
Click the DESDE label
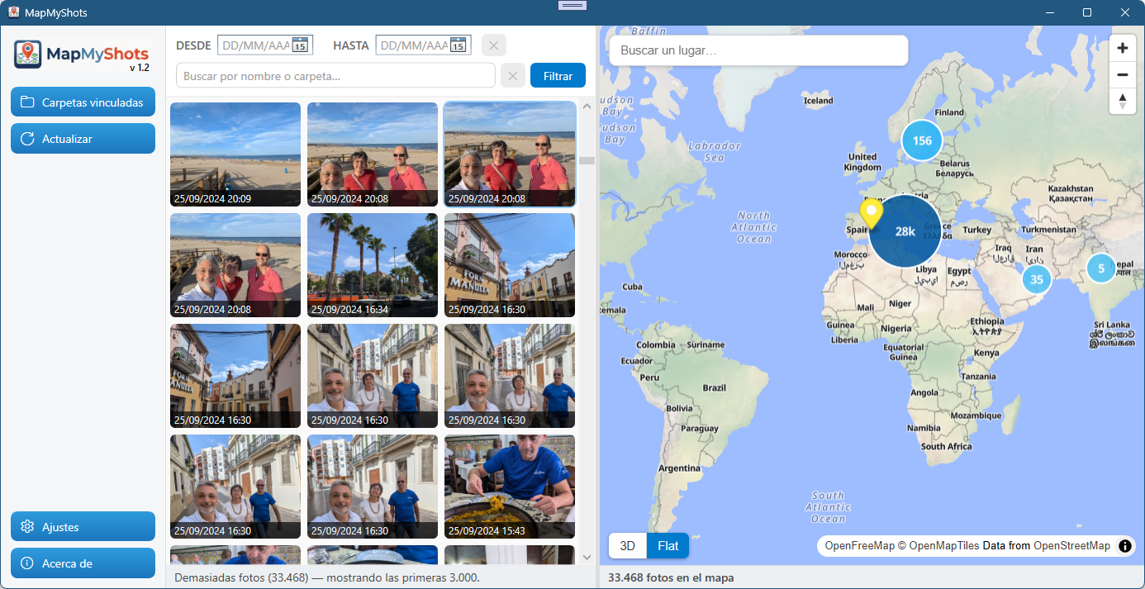click(x=193, y=45)
